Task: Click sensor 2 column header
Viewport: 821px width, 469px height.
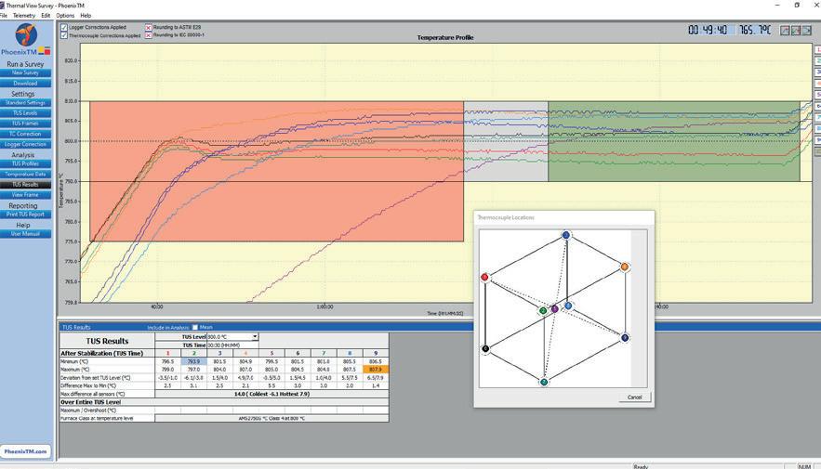Action: 193,354
